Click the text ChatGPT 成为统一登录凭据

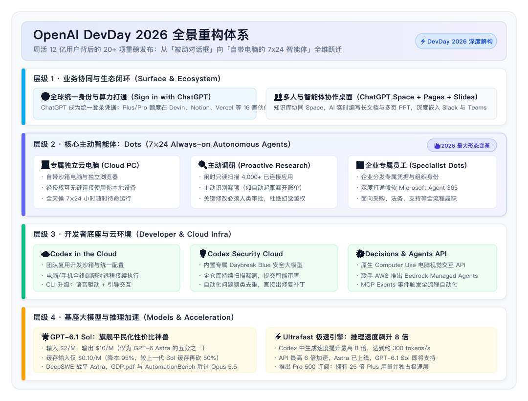pyautogui.click(x=153, y=108)
